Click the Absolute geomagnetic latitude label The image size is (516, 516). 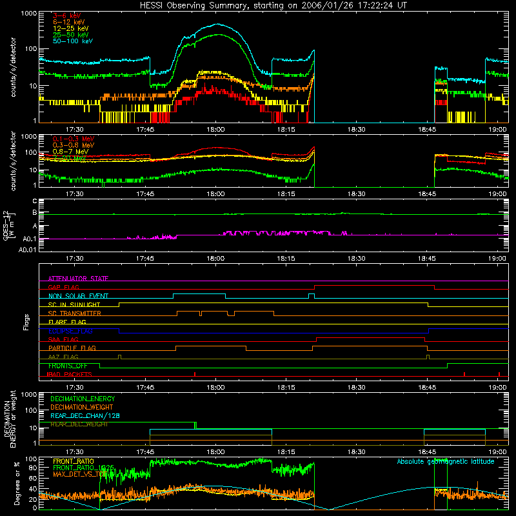[446, 461]
